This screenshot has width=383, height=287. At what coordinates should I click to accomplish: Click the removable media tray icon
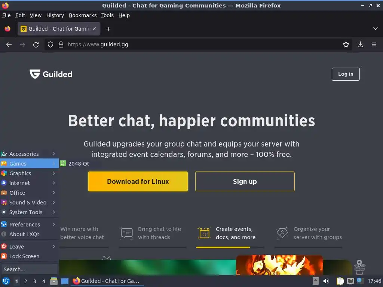point(316,281)
